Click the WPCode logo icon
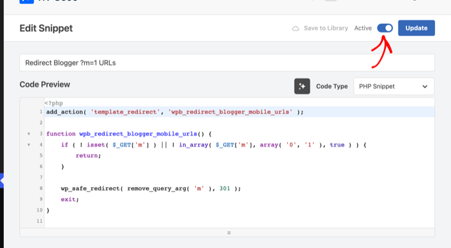Viewport: 451px width, 248px height. tap(27, 1)
